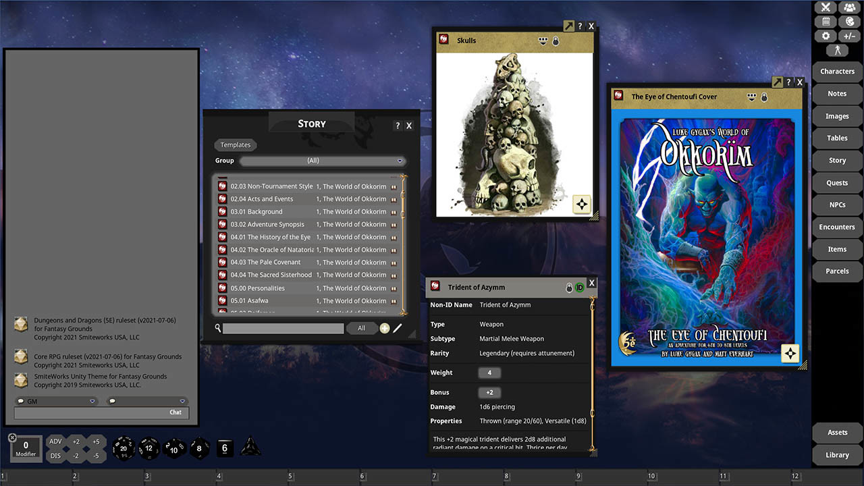The image size is (864, 486).
Task: Open the Options gear icon
Action: click(x=826, y=35)
